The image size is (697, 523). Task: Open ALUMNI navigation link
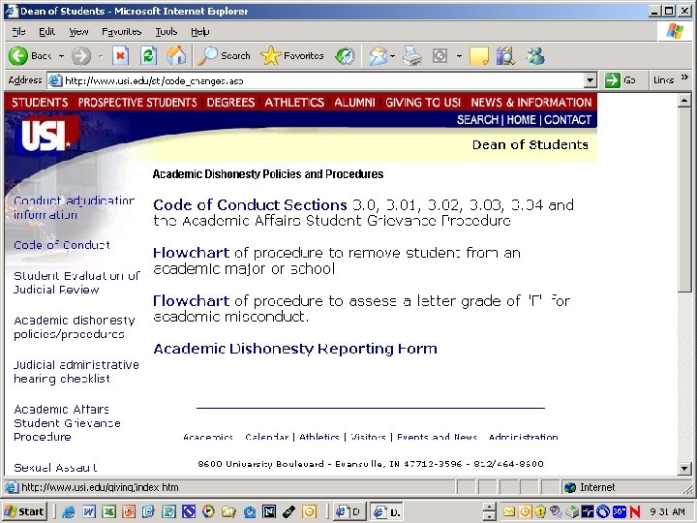click(x=354, y=103)
